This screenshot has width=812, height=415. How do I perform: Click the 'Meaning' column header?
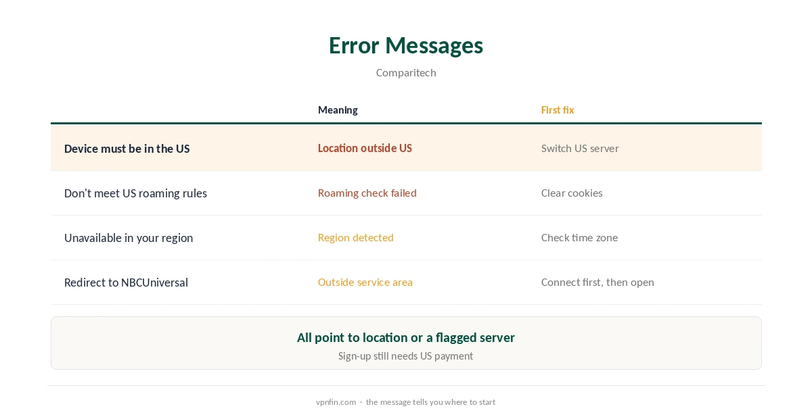point(338,110)
